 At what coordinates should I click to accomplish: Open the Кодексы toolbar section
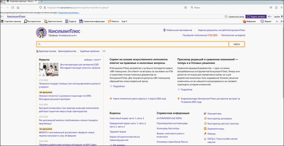pyautogui.click(x=71, y=21)
